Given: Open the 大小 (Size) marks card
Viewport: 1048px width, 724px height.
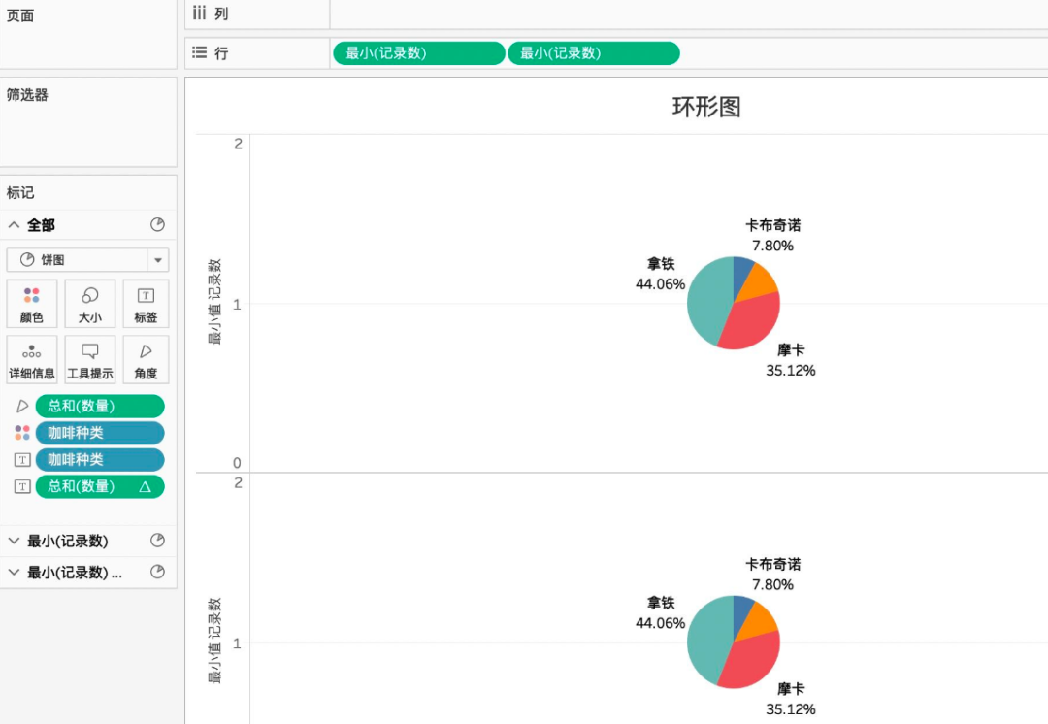Looking at the screenshot, I should click(x=89, y=304).
